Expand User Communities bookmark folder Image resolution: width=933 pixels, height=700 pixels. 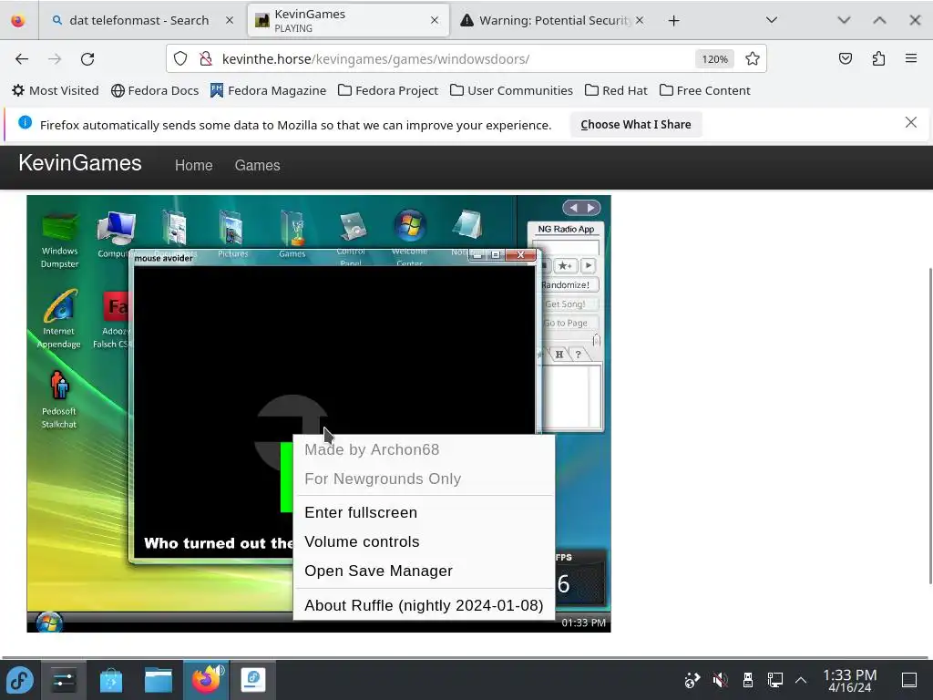(x=512, y=90)
